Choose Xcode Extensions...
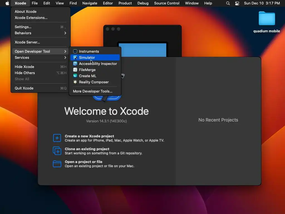The image size is (285, 214). [x=41, y=18]
